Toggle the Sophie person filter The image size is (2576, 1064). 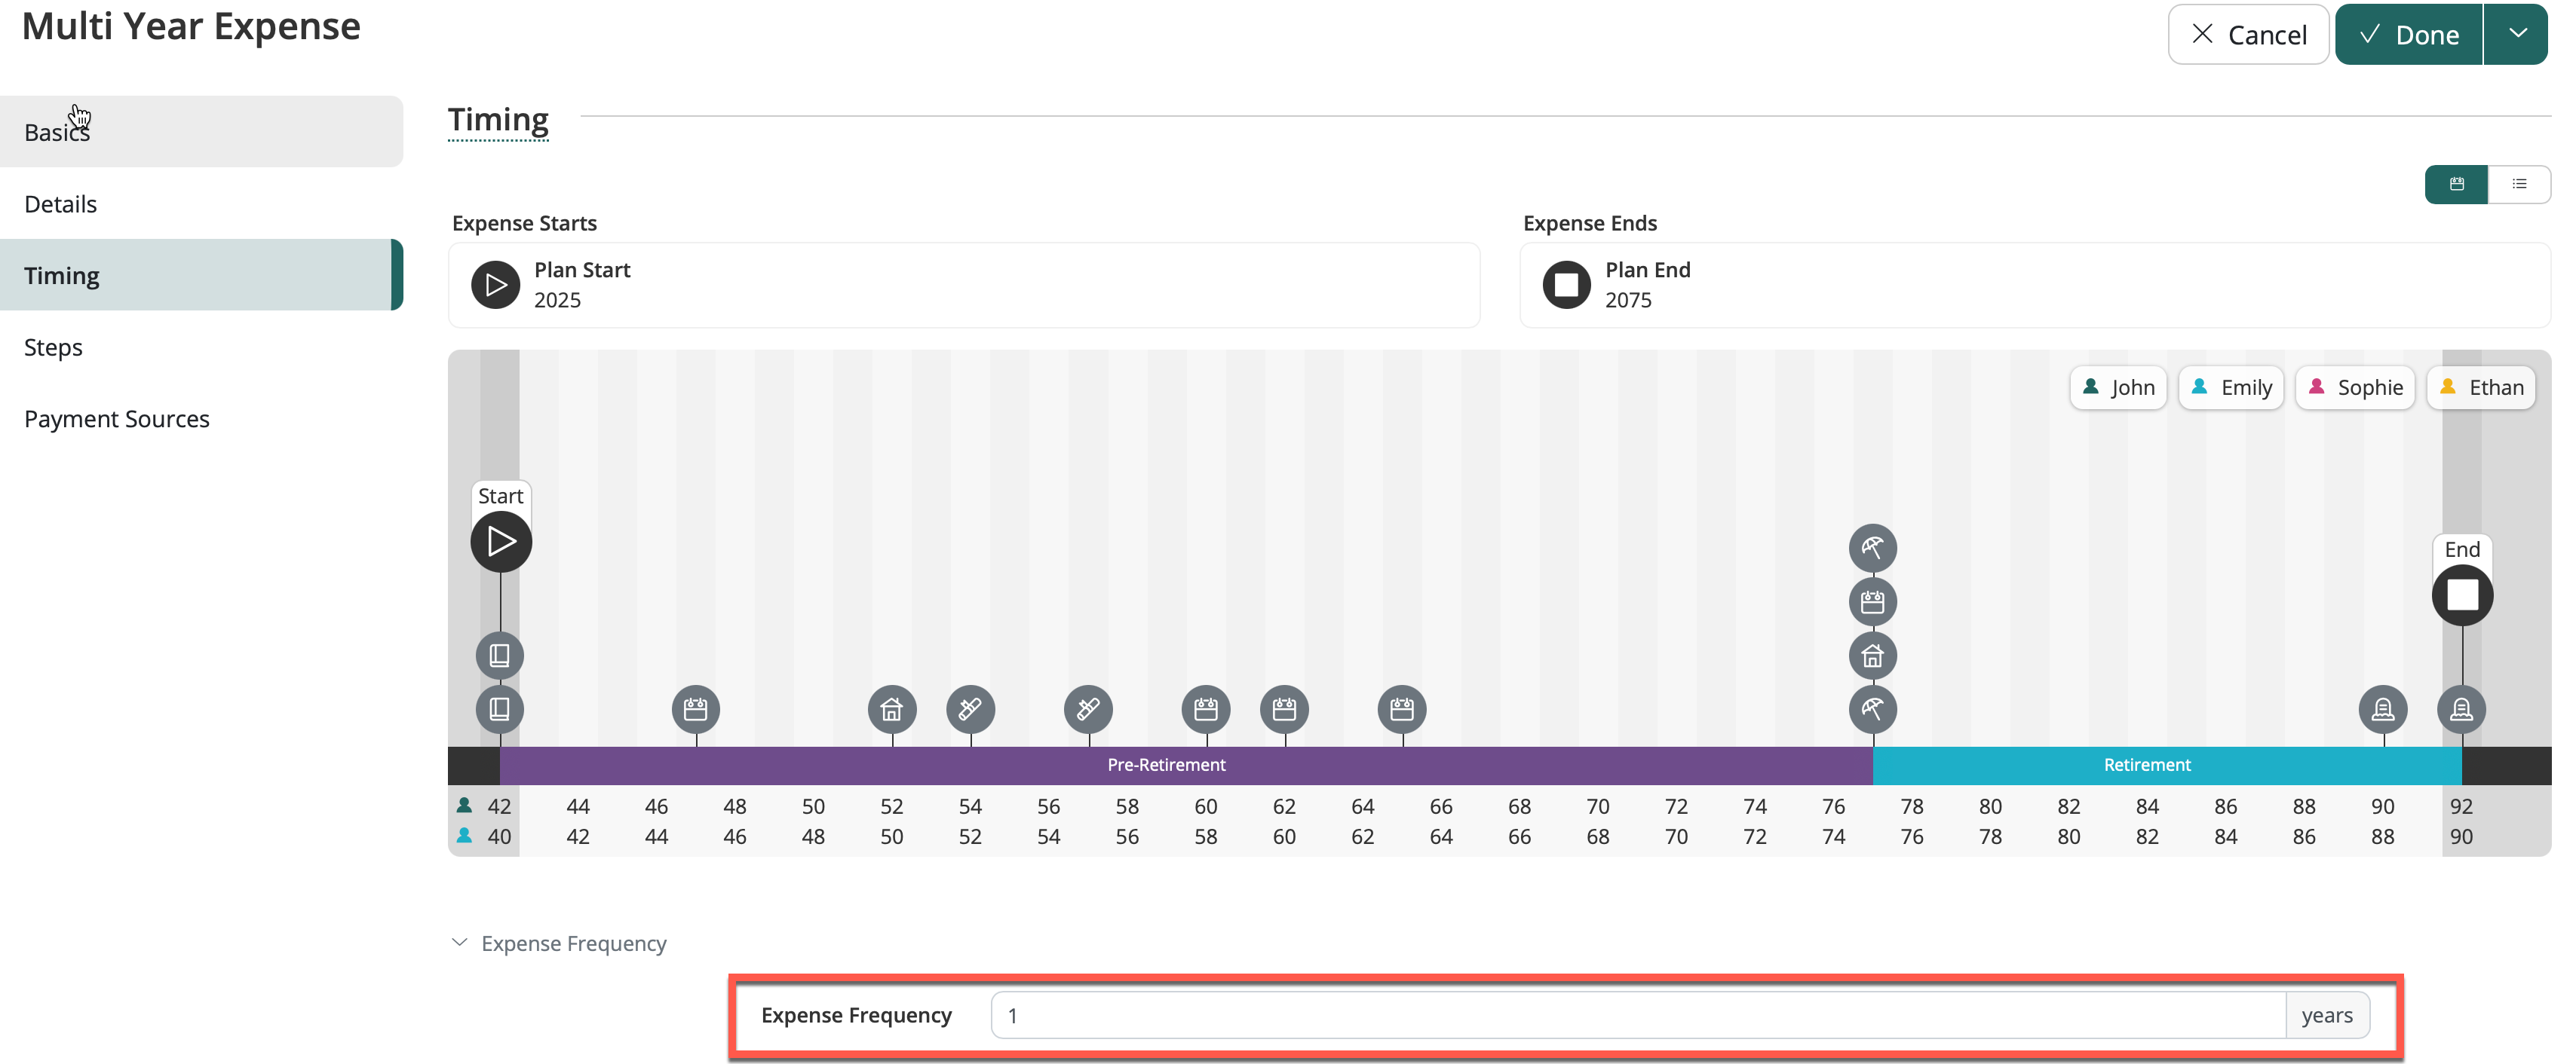(x=2355, y=387)
